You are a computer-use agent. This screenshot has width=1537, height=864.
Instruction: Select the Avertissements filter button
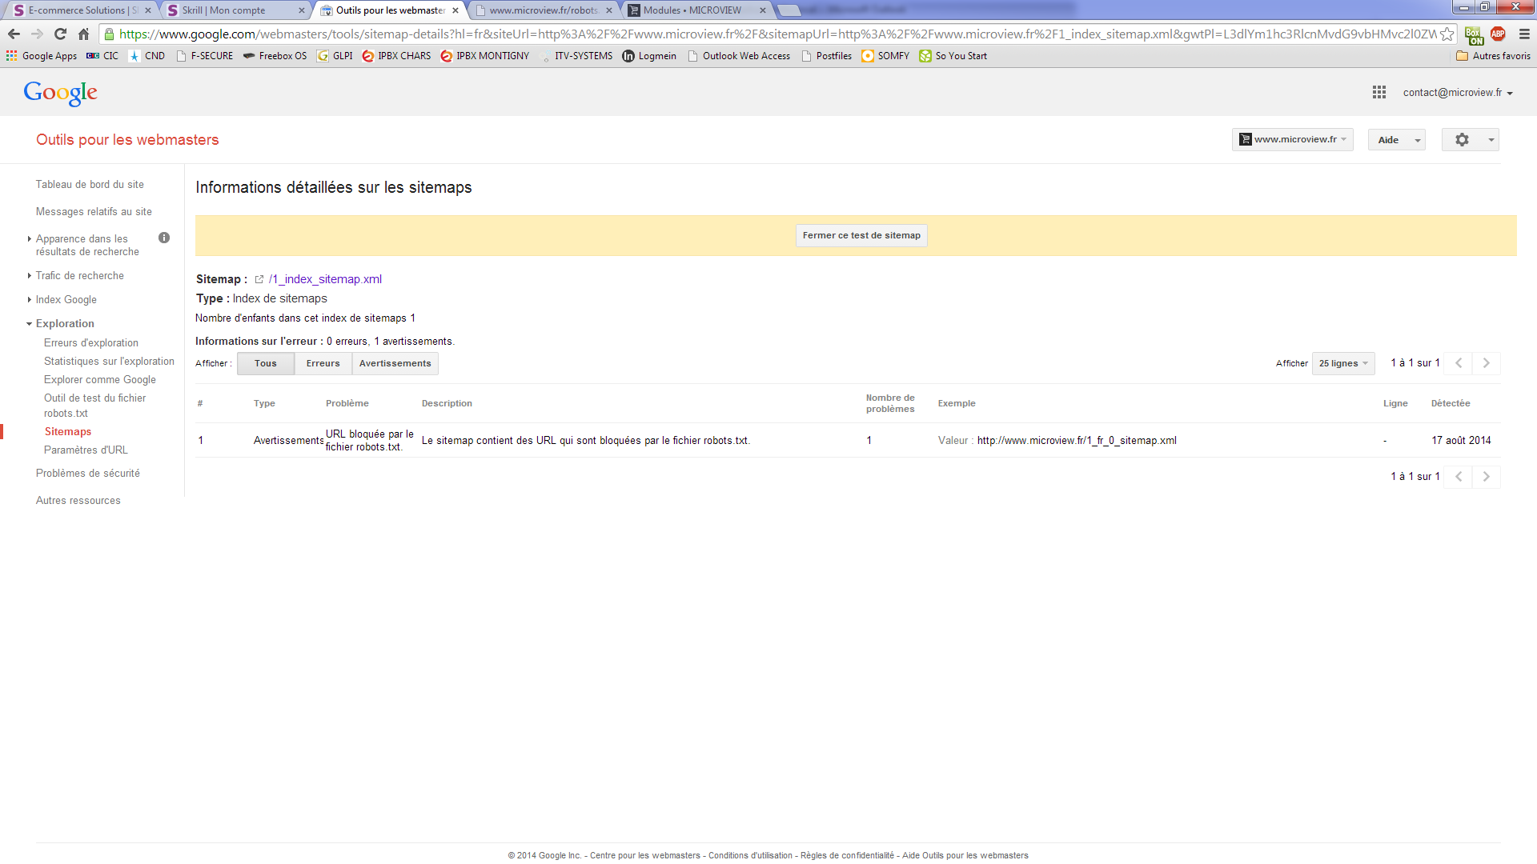pyautogui.click(x=395, y=364)
